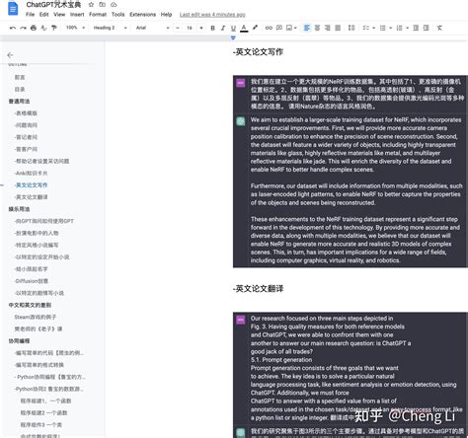Print the document
Image resolution: width=468 pixels, height=438 pixels.
pos(34,28)
